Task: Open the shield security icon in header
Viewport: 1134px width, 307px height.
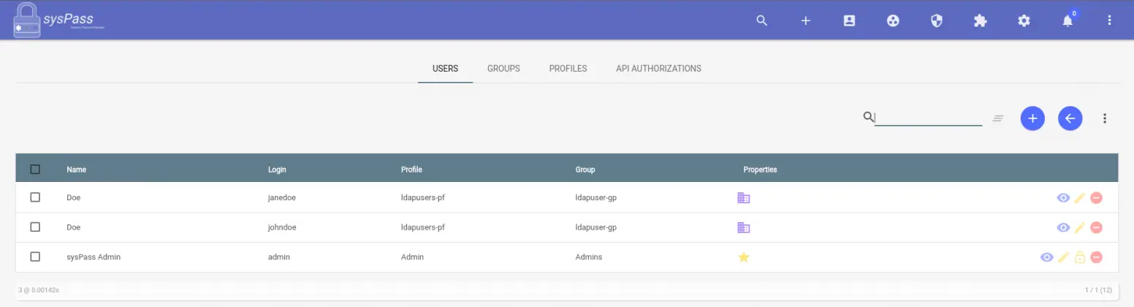Action: coord(937,20)
